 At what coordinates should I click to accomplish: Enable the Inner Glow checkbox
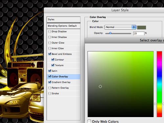coord(50,48)
